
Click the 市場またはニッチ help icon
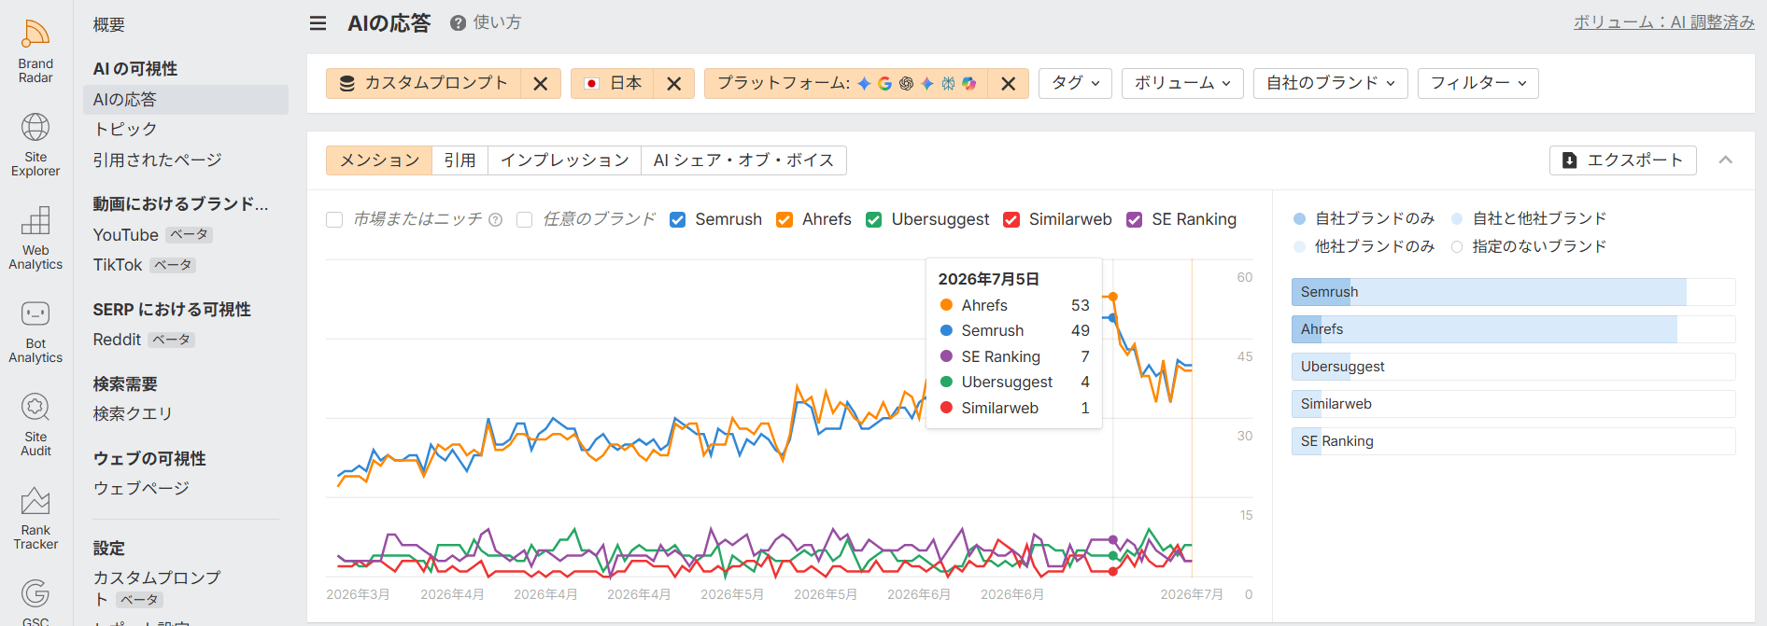coord(496,220)
